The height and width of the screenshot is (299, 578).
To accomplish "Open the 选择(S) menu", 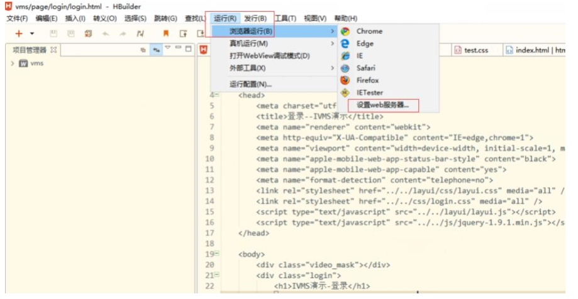I will tap(135, 18).
